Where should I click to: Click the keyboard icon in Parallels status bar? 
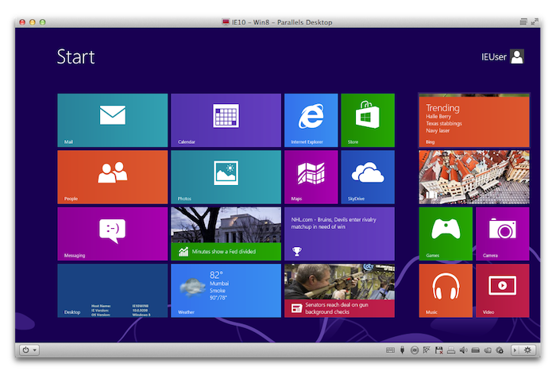[x=390, y=350]
